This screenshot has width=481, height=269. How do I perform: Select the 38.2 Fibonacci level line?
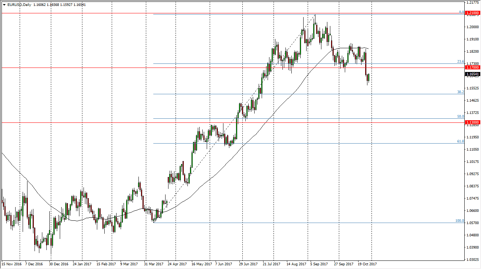click(x=223, y=94)
